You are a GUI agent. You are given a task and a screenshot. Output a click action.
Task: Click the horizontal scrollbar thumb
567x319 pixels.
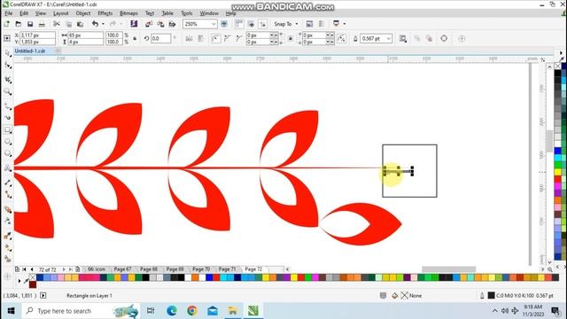click(448, 269)
